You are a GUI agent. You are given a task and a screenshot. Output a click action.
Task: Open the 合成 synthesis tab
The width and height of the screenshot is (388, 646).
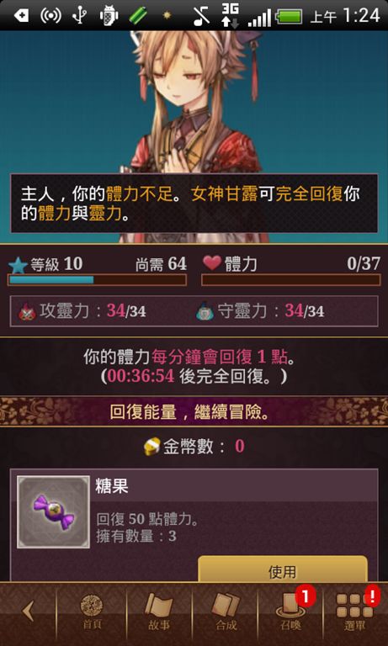tap(226, 612)
